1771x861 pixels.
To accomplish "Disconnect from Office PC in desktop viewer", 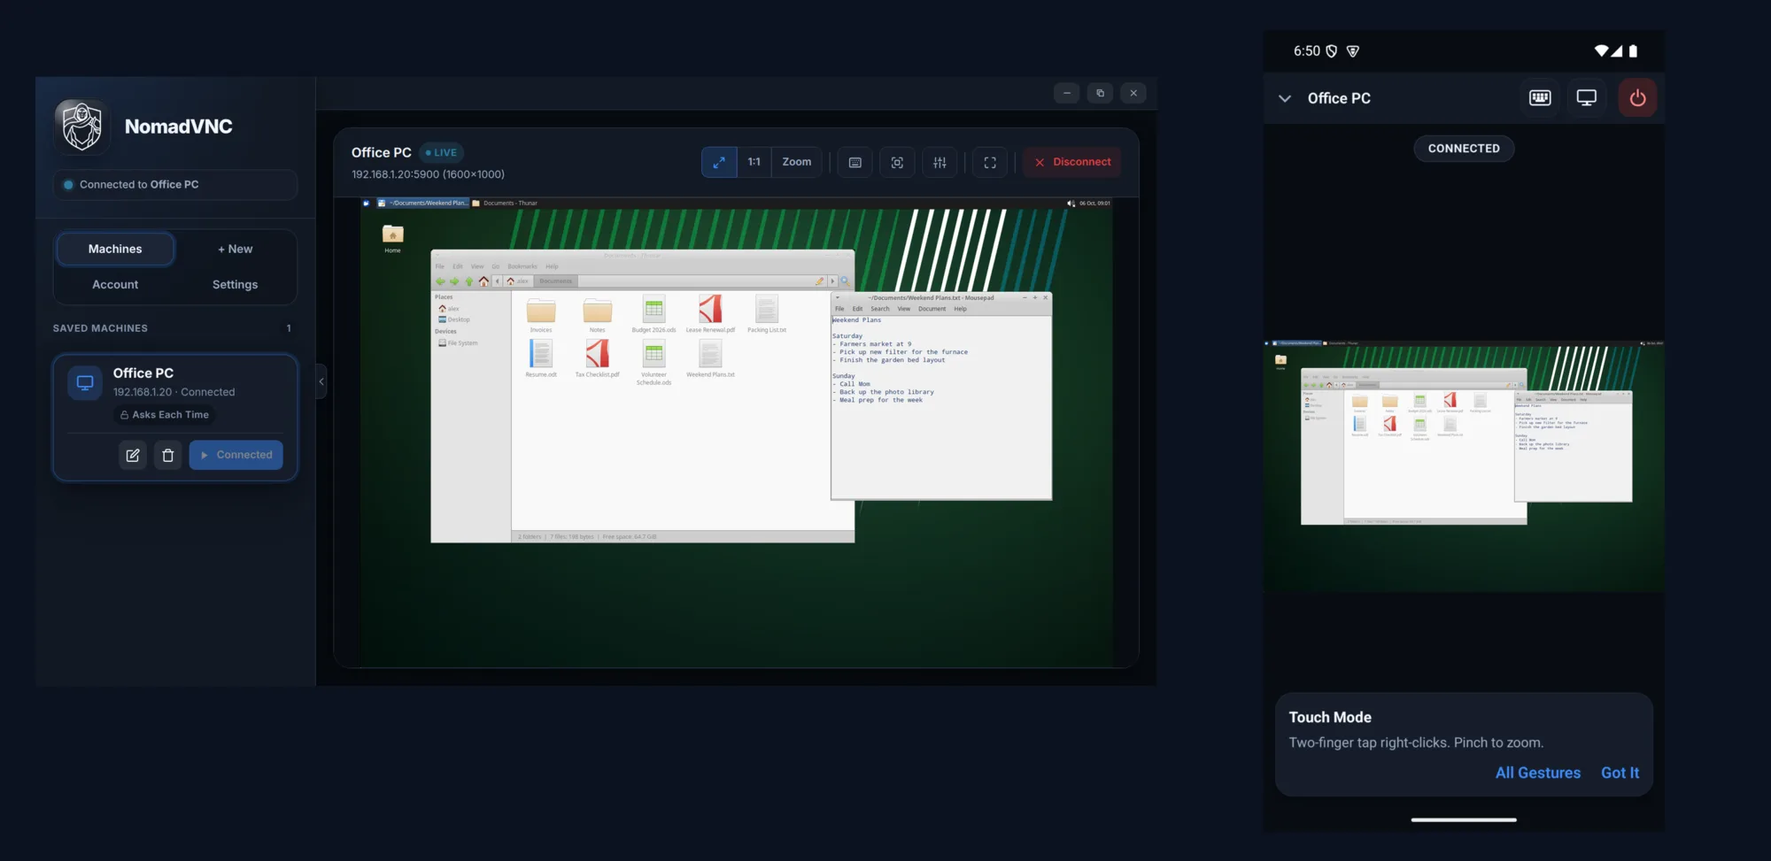I will pos(1072,162).
